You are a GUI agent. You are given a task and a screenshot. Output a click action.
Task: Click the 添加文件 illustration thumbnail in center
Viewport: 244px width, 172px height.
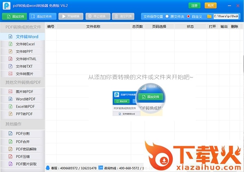[x=139, y=100]
